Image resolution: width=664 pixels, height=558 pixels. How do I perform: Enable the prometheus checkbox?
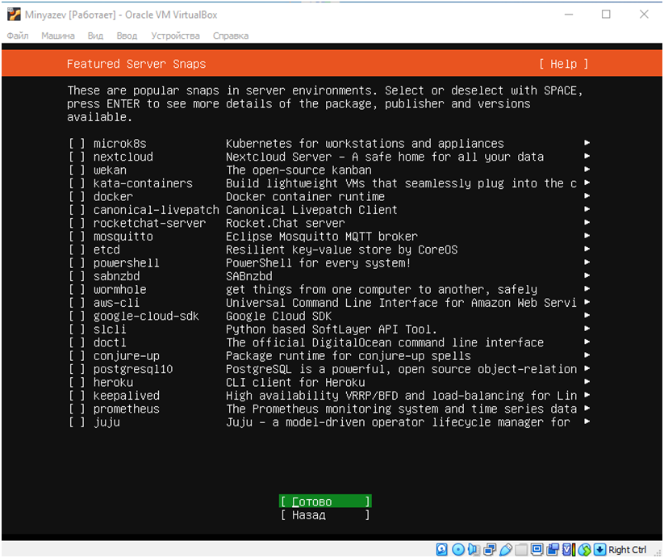click(x=77, y=409)
